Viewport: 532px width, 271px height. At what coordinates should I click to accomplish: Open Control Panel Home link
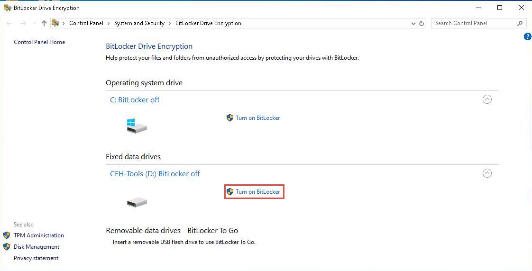coord(39,42)
